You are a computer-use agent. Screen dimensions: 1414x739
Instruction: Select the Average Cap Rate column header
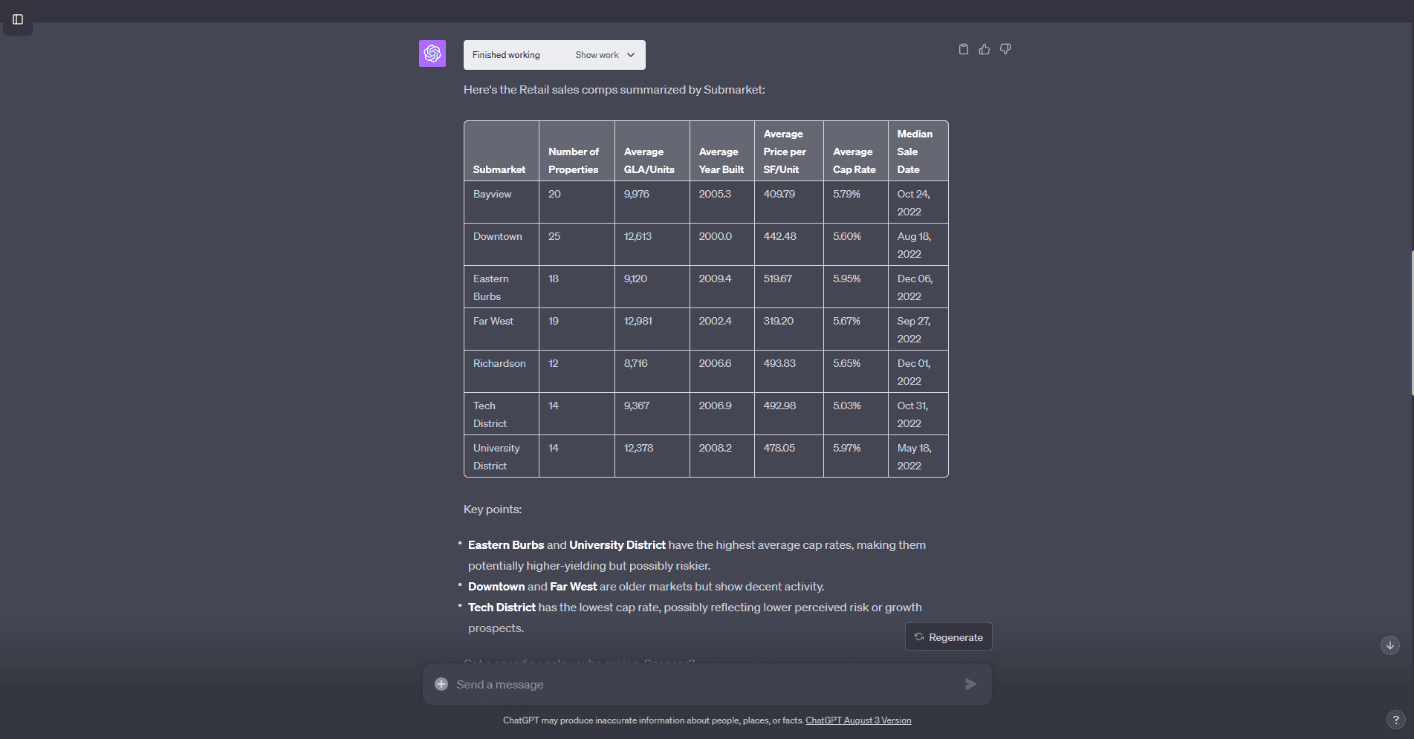pos(854,160)
